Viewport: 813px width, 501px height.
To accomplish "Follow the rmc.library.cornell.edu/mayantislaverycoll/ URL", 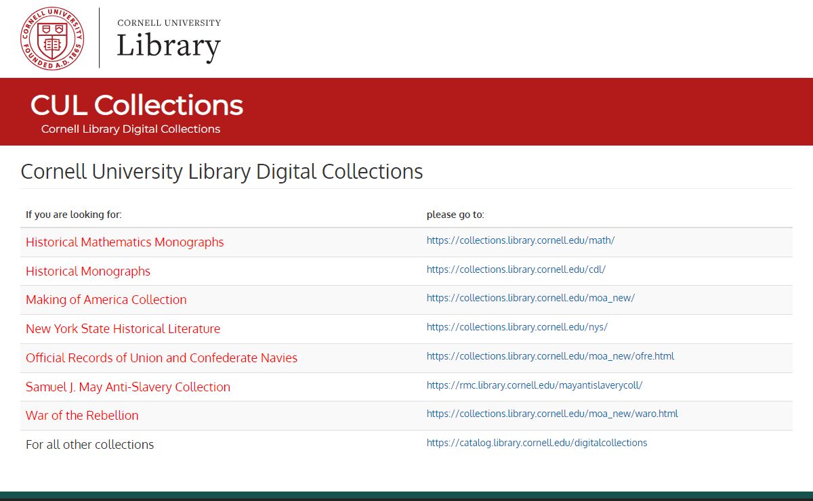I will click(535, 385).
